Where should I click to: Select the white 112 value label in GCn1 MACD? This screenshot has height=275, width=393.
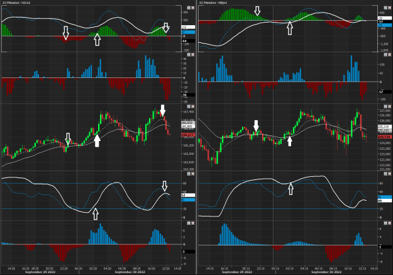pos(188,27)
